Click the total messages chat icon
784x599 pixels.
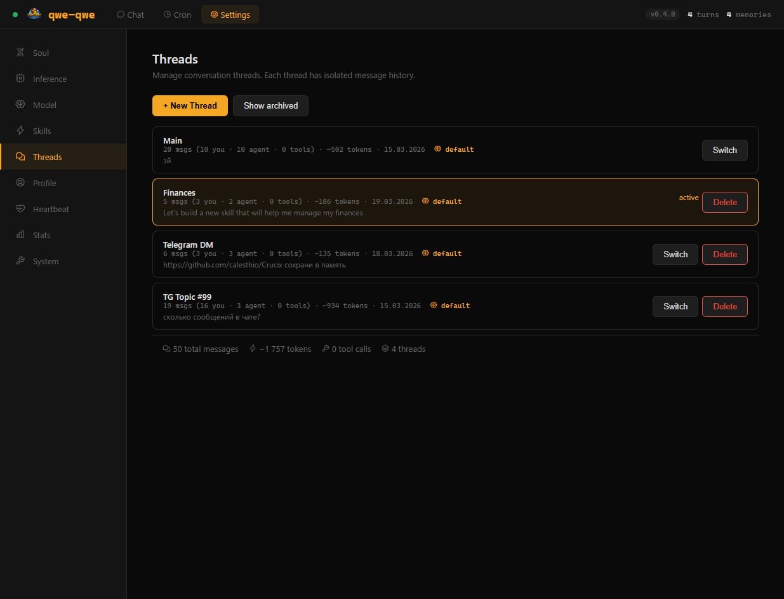pyautogui.click(x=166, y=349)
